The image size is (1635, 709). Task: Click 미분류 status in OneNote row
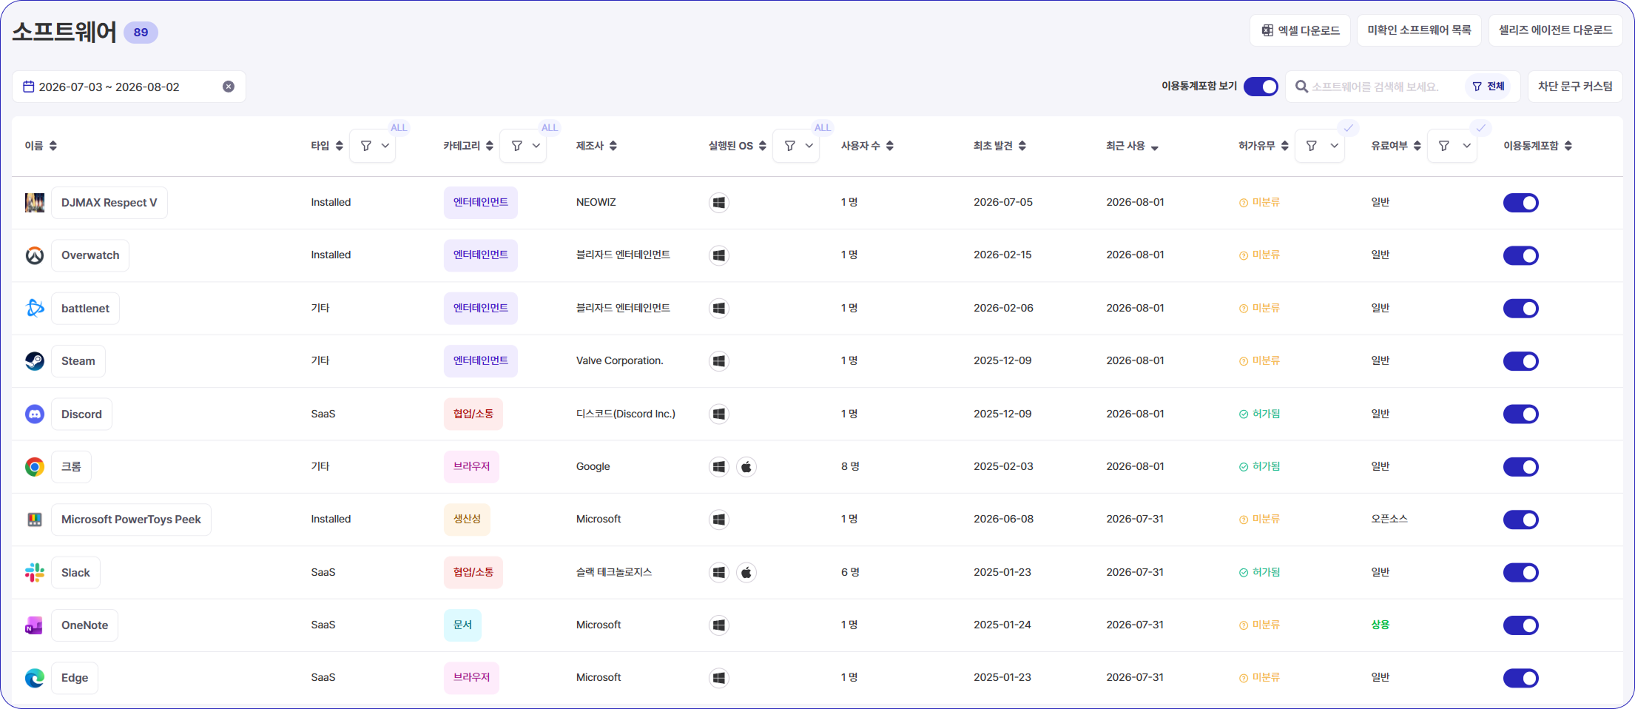[1259, 625]
